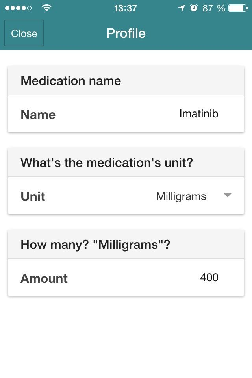Tap What's the medication's unit header
This screenshot has height=378, width=252.
coord(126,163)
